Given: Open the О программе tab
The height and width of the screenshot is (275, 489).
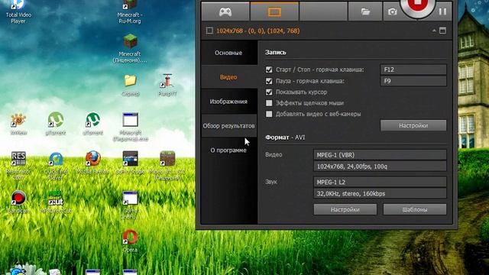Looking at the screenshot, I should click(228, 150).
